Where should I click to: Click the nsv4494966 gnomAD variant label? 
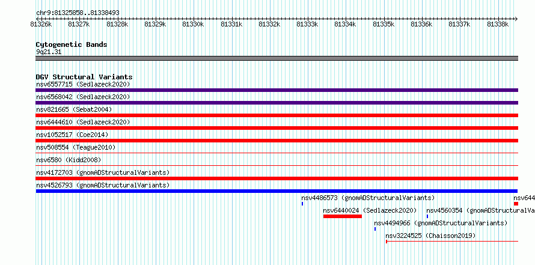pos(441,223)
